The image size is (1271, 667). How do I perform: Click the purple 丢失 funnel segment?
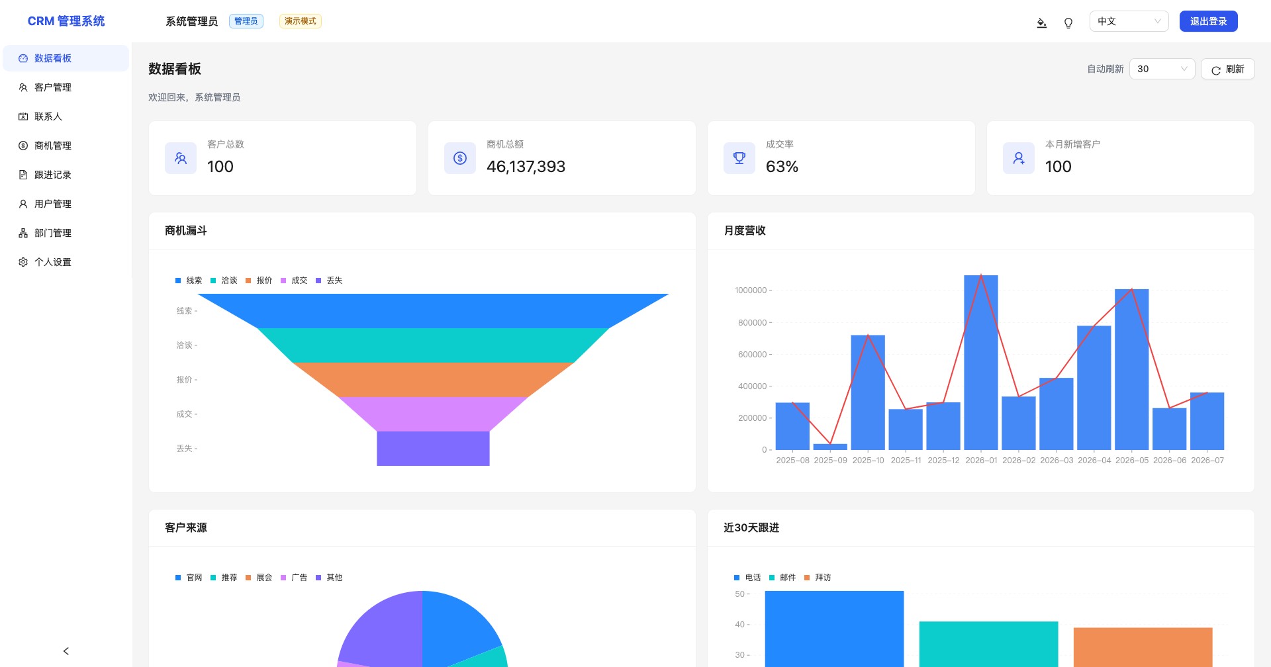433,449
